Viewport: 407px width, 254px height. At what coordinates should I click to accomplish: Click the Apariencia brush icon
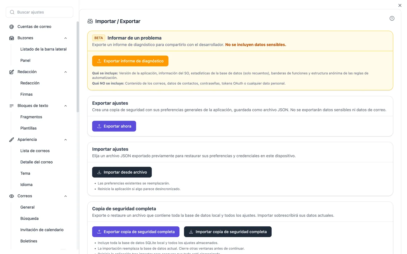coord(12,140)
